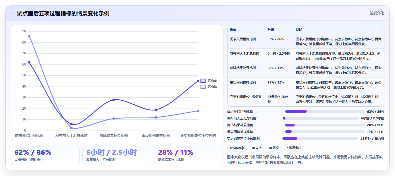
Task: Click the 试点后 point at 18 for 变更影响定位中位耗时
Action: (198, 111)
